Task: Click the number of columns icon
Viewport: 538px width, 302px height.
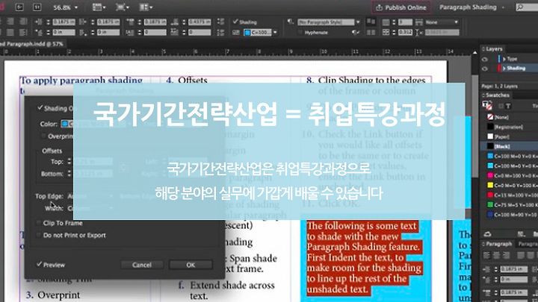Action: point(386,22)
